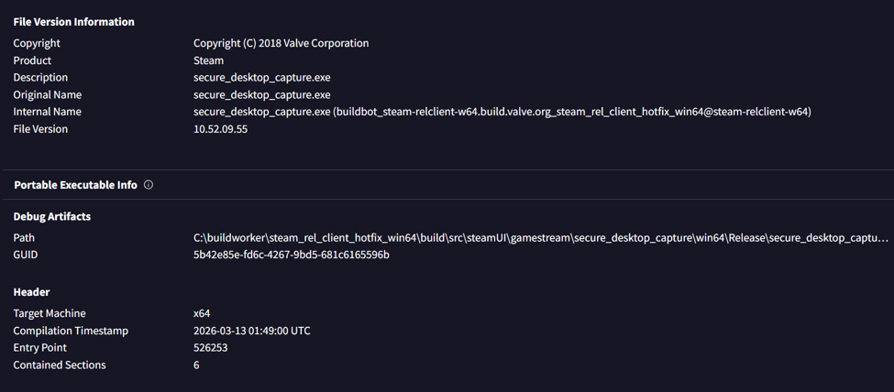Select timestamp 2026-03-13 01:49:00 UTC
Image resolution: width=894 pixels, height=392 pixels.
point(252,331)
